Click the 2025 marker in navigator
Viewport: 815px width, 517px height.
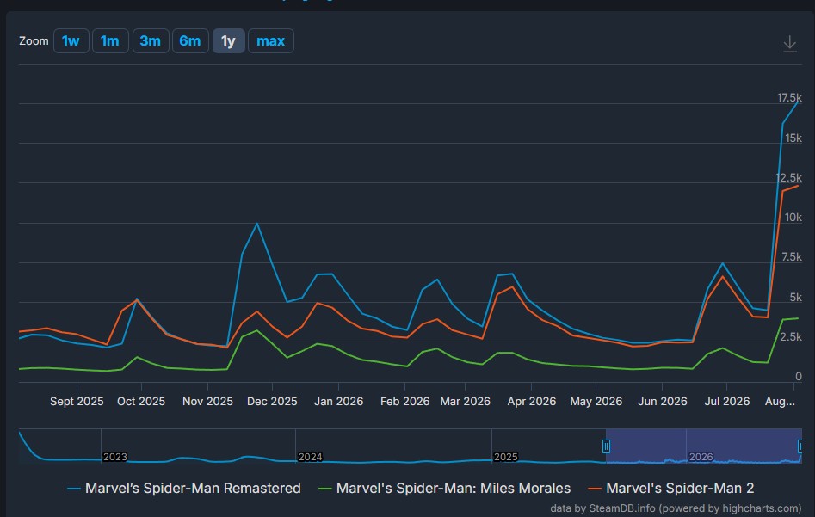[x=506, y=457]
